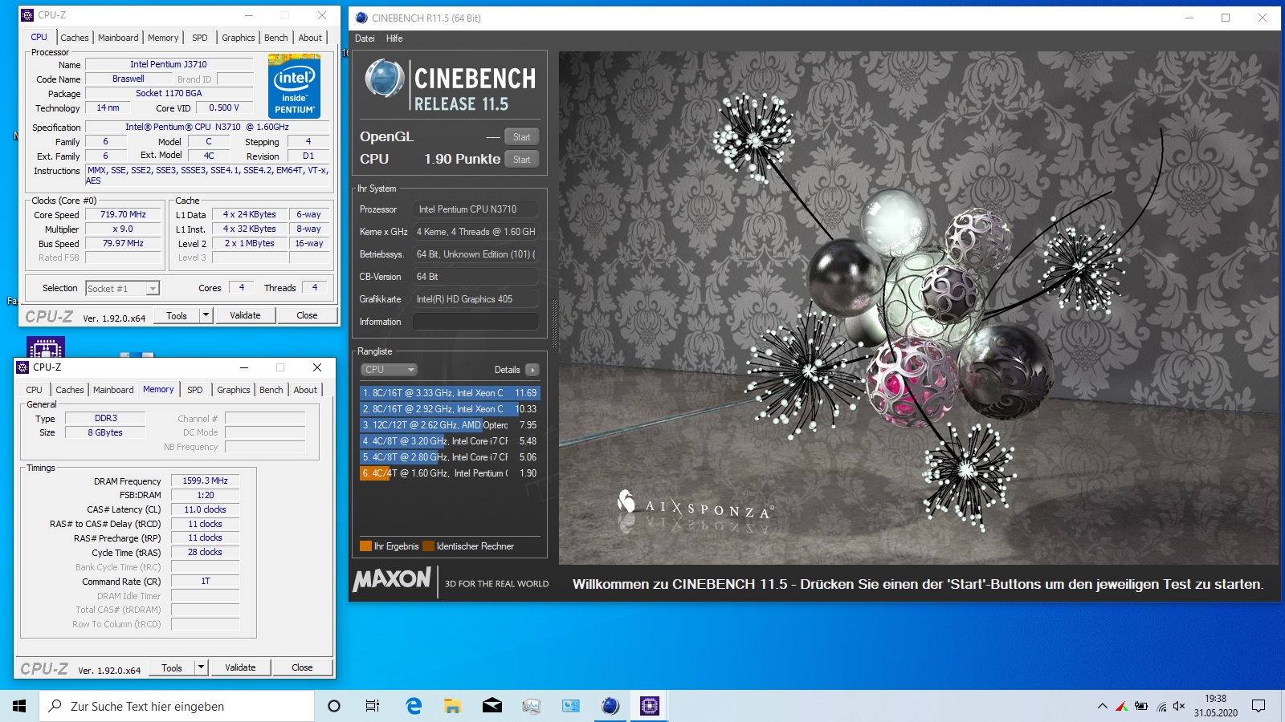Click Close in upper CPU-Z window
This screenshot has width=1285, height=722.
(x=307, y=315)
